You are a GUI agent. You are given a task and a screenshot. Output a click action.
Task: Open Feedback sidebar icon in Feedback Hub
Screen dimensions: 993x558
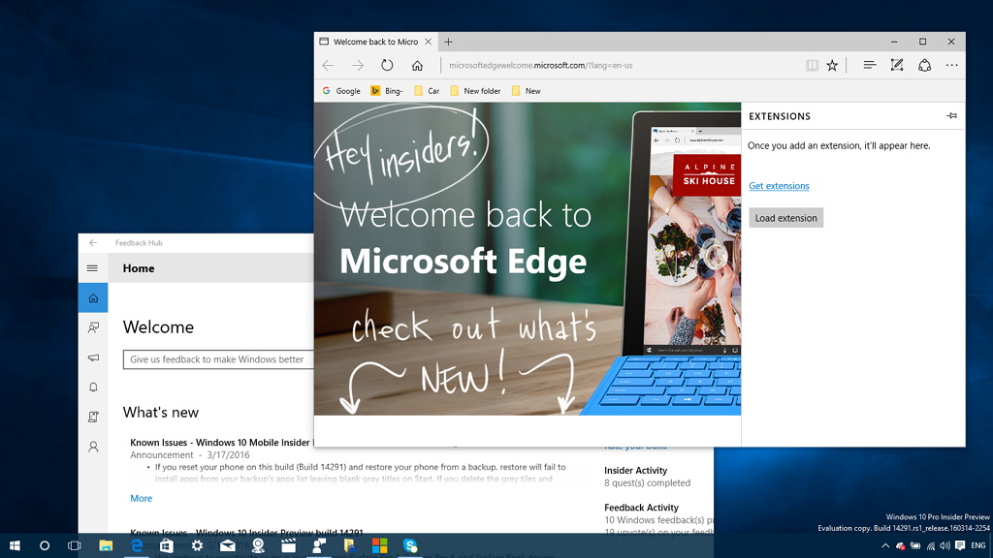pyautogui.click(x=93, y=327)
